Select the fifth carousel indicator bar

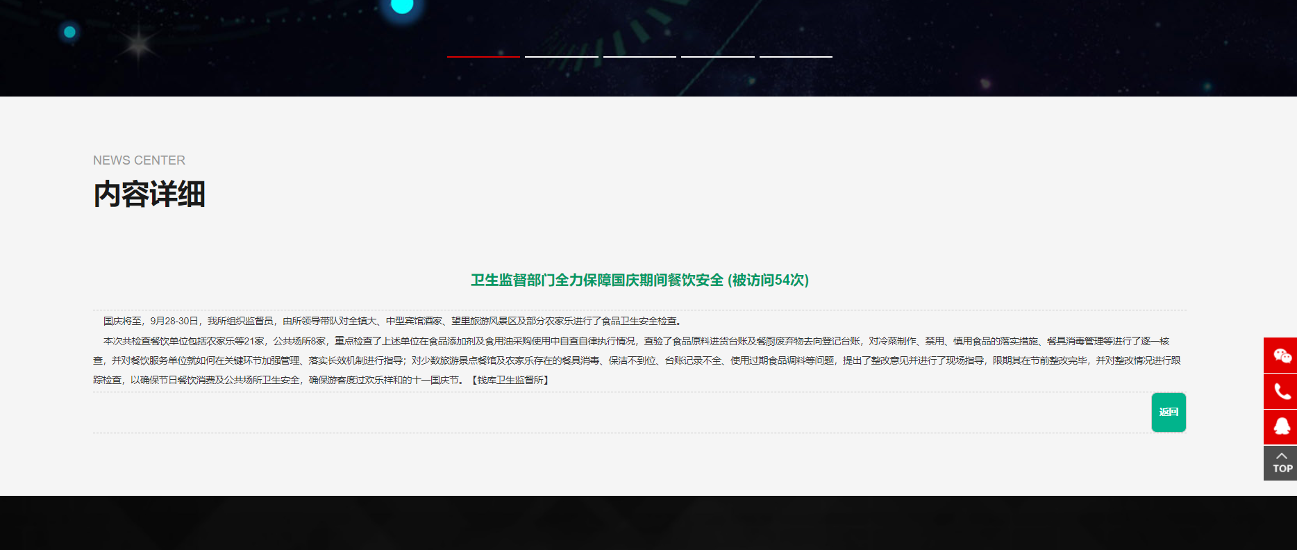[x=796, y=56]
